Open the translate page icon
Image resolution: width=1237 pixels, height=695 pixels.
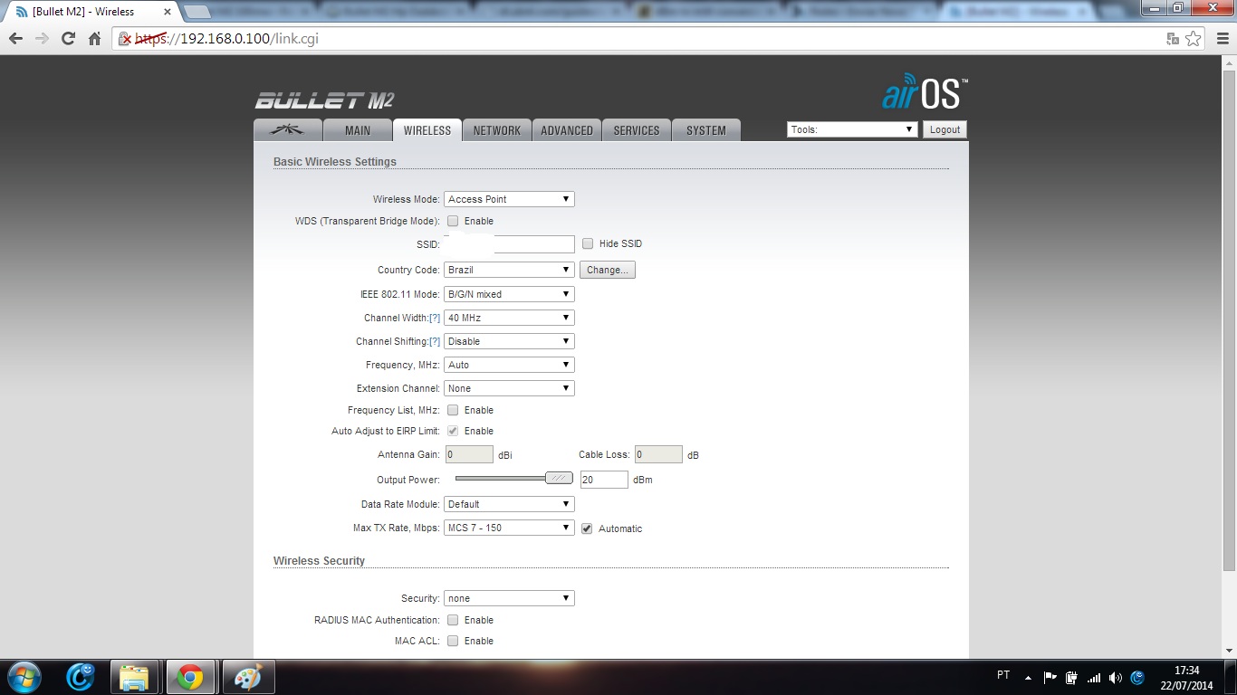pyautogui.click(x=1173, y=39)
